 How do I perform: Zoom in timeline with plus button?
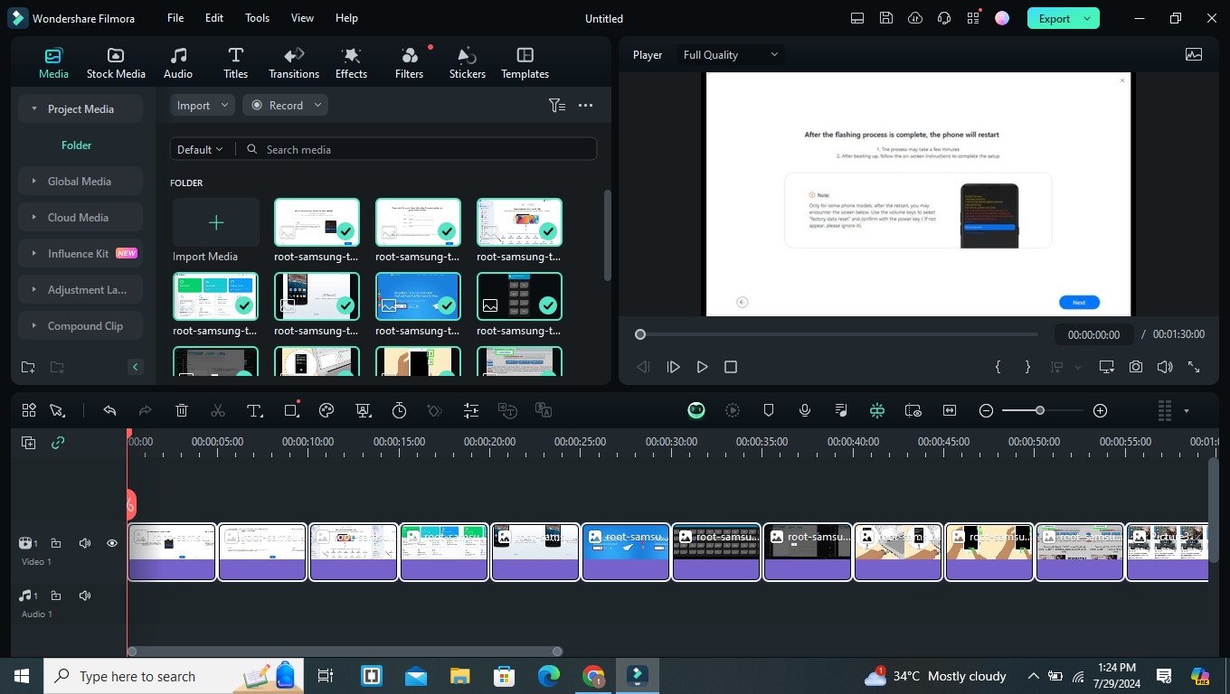(1100, 410)
